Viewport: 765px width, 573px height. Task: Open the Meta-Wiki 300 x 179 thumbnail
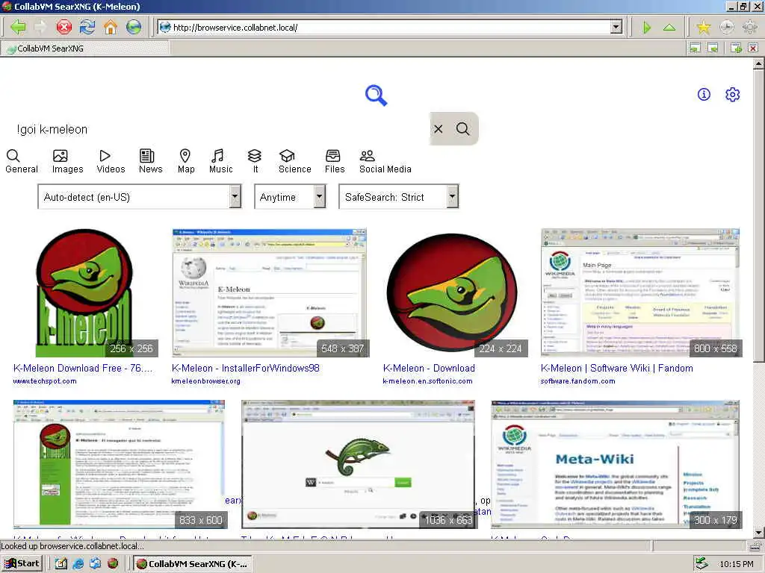click(x=616, y=464)
